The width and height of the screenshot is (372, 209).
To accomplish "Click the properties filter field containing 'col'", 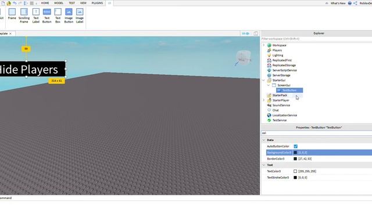I will click(x=316, y=133).
